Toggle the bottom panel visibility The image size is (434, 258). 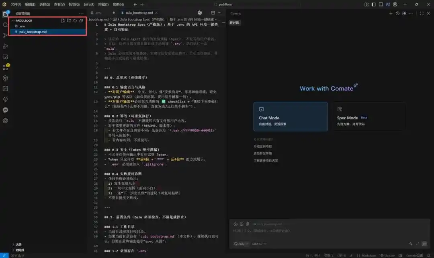(381, 4)
